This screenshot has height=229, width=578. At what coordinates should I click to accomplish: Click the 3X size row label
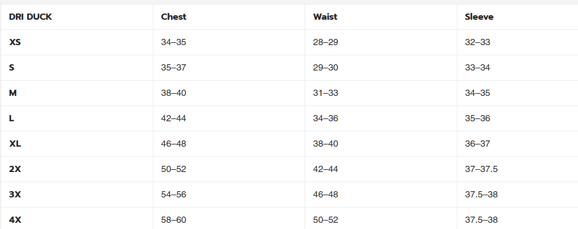15,195
